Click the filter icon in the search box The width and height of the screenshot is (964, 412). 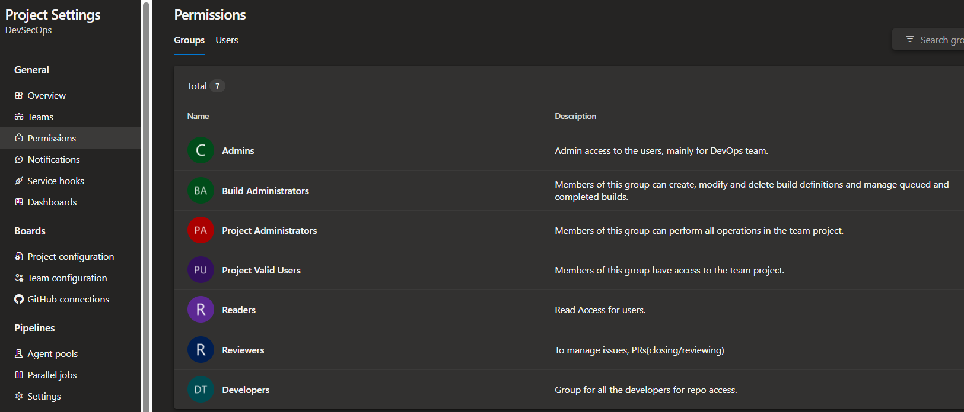point(910,39)
